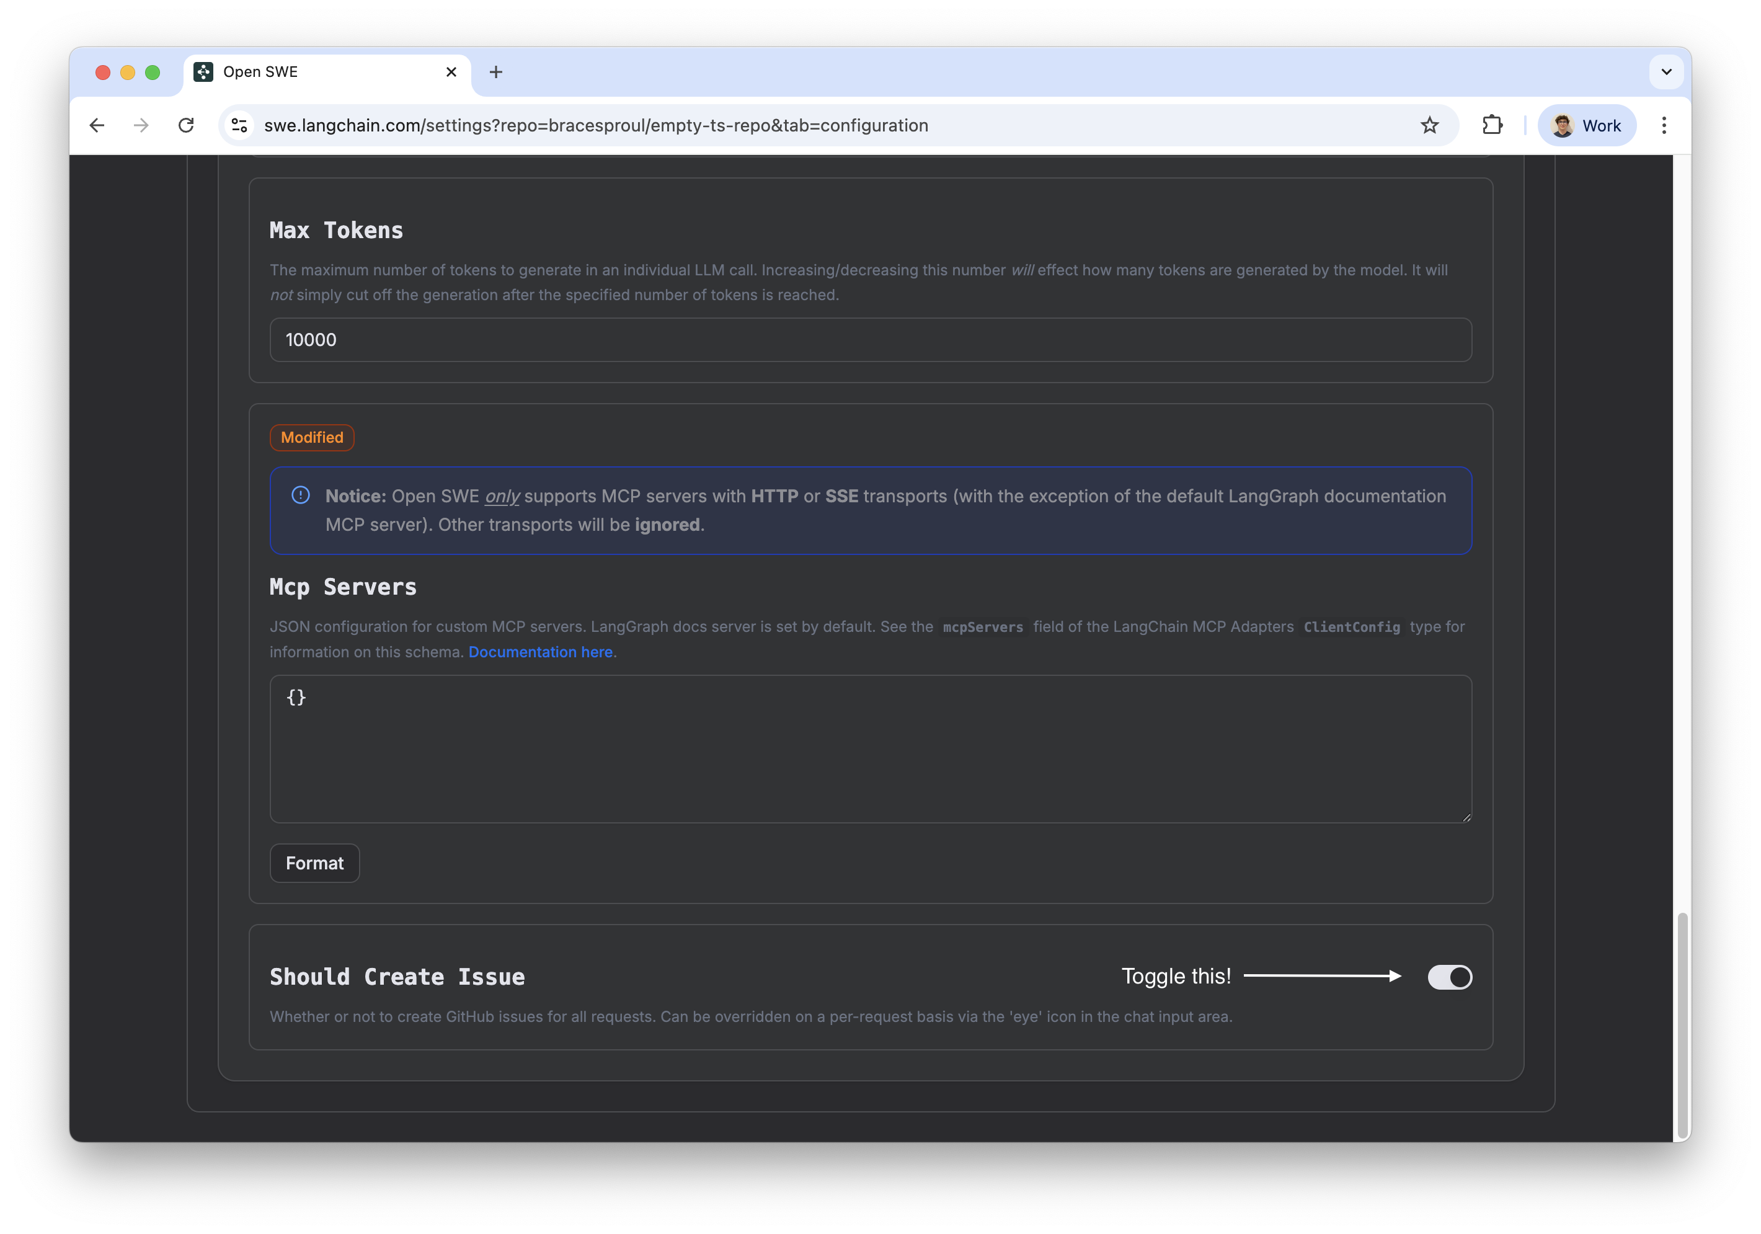Disable the Should Create Issue toggle
The height and width of the screenshot is (1234, 1761).
1449,977
